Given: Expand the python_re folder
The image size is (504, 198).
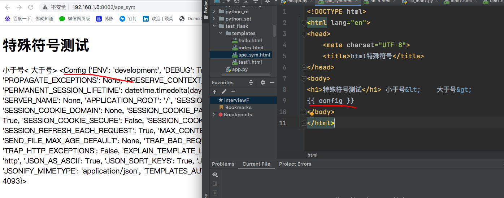Looking at the screenshot, I should (x=214, y=12).
